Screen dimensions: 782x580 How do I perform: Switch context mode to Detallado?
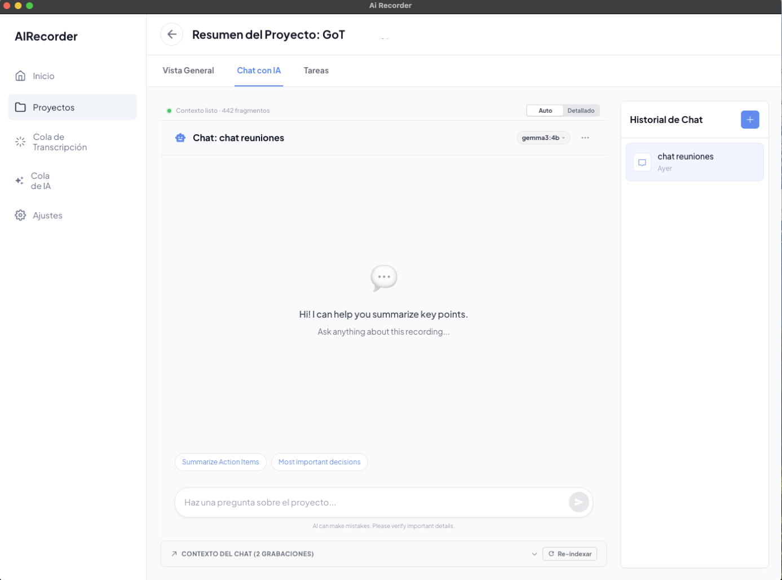581,111
